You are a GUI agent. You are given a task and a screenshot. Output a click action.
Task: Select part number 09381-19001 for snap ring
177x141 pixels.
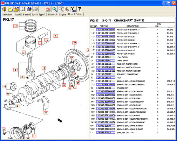(106, 61)
